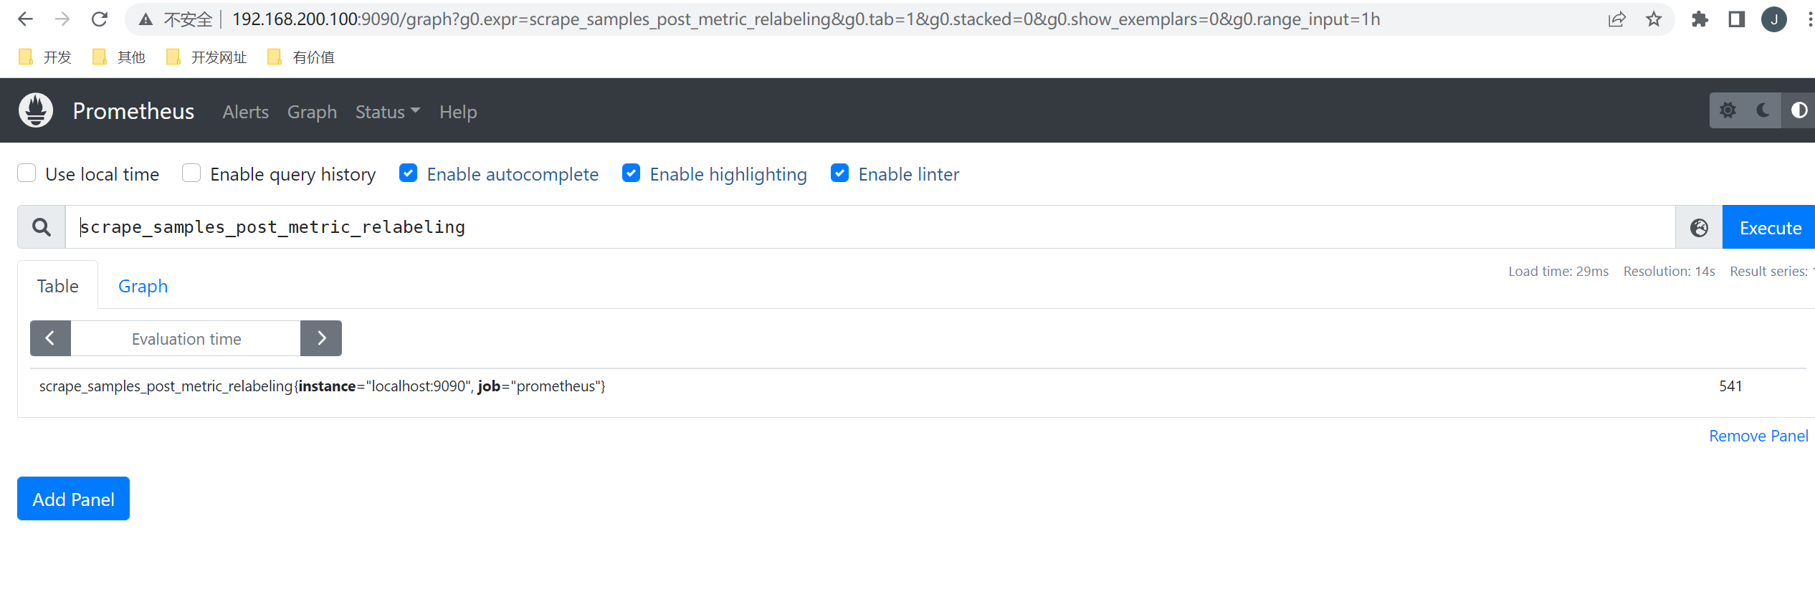1815x597 pixels.
Task: Switch to the Table tab
Action: pos(58,286)
